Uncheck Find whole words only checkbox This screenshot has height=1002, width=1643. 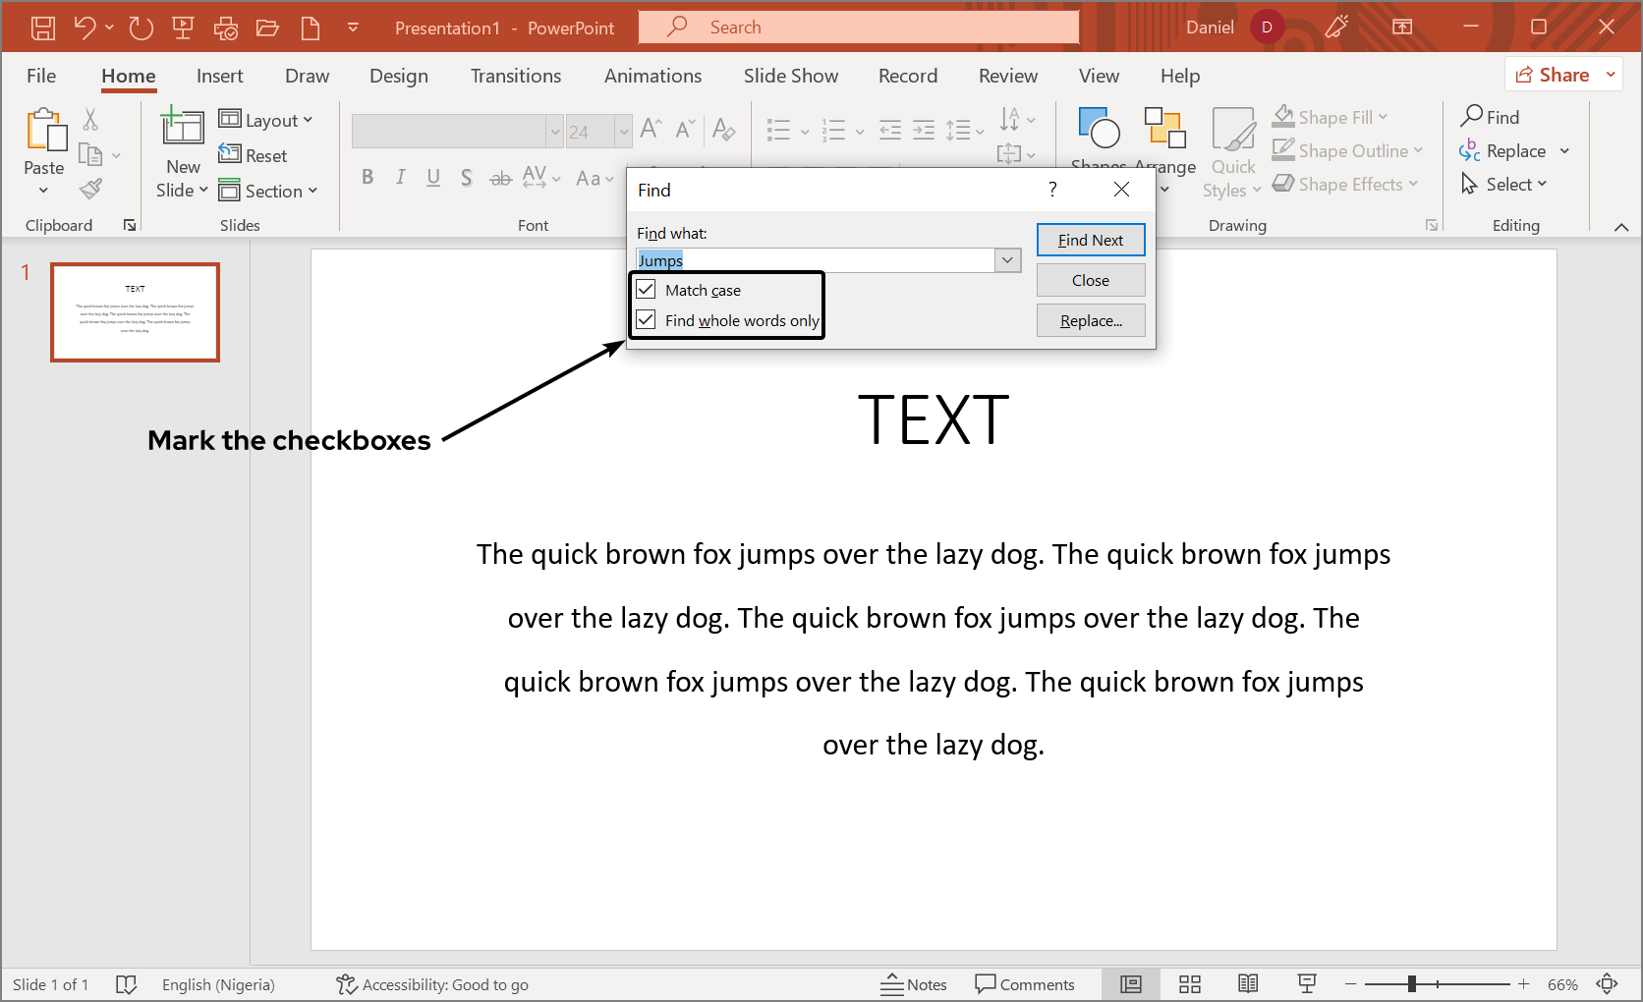[647, 320]
